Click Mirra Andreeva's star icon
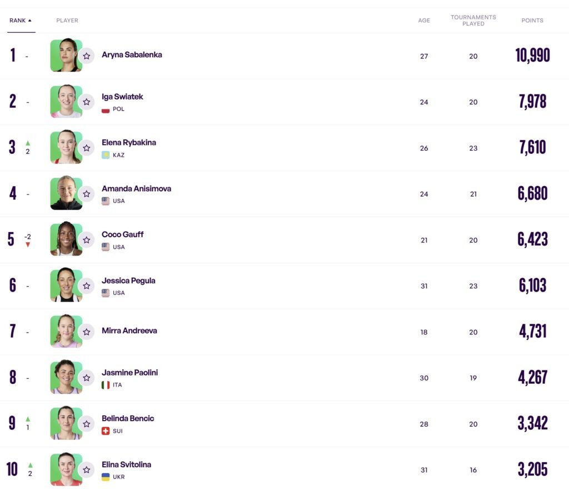This screenshot has height=491, width=569. click(86, 332)
